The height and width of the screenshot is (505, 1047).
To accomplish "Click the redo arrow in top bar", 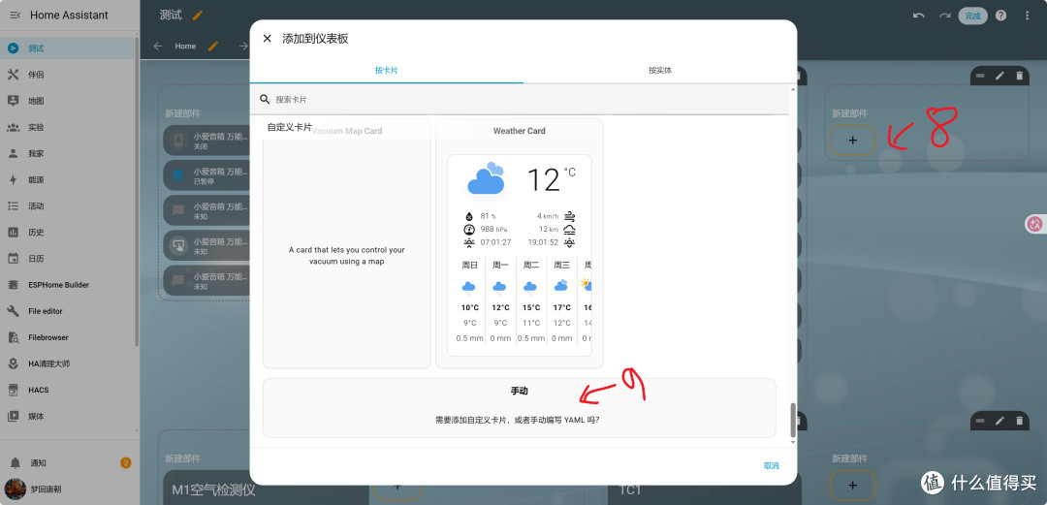I will point(945,16).
